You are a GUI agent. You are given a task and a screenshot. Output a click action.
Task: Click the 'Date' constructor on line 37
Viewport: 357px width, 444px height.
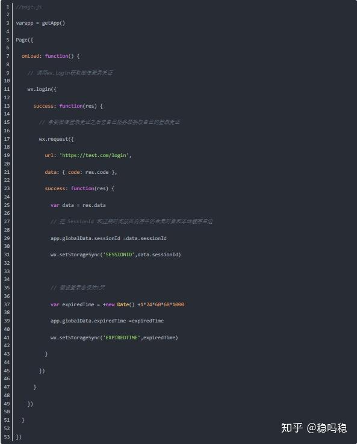point(123,304)
